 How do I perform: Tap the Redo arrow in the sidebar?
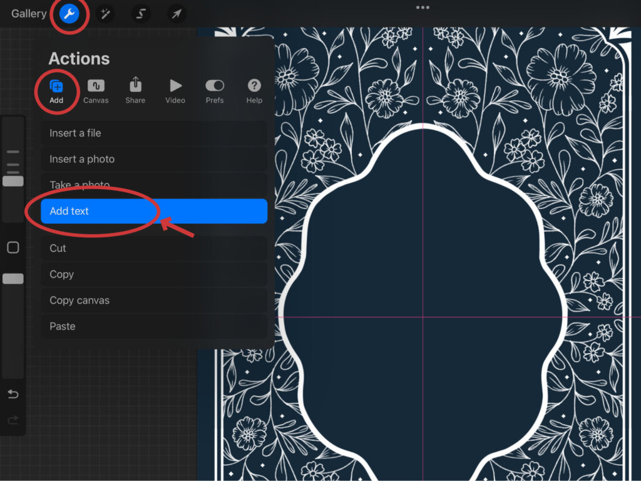(x=13, y=420)
